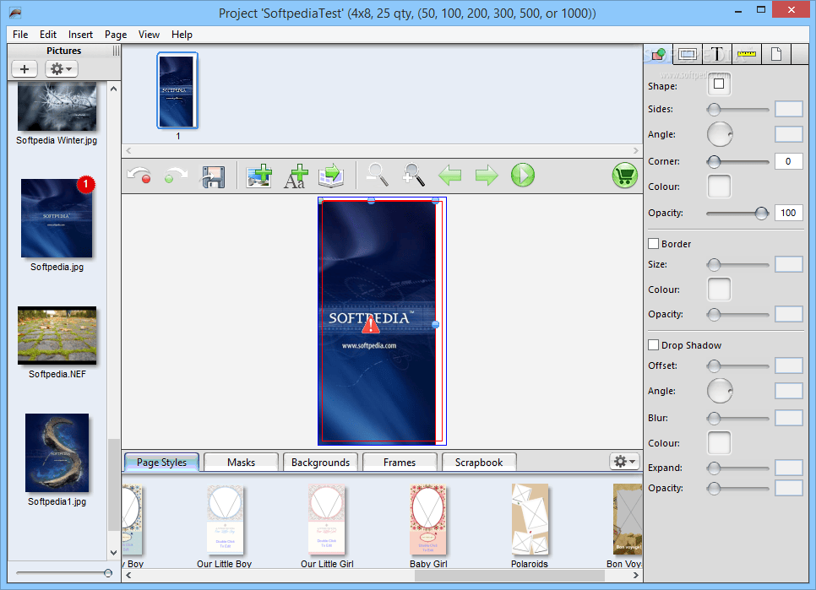
Task: Click the warning triangle on the canvas
Action: 371,326
